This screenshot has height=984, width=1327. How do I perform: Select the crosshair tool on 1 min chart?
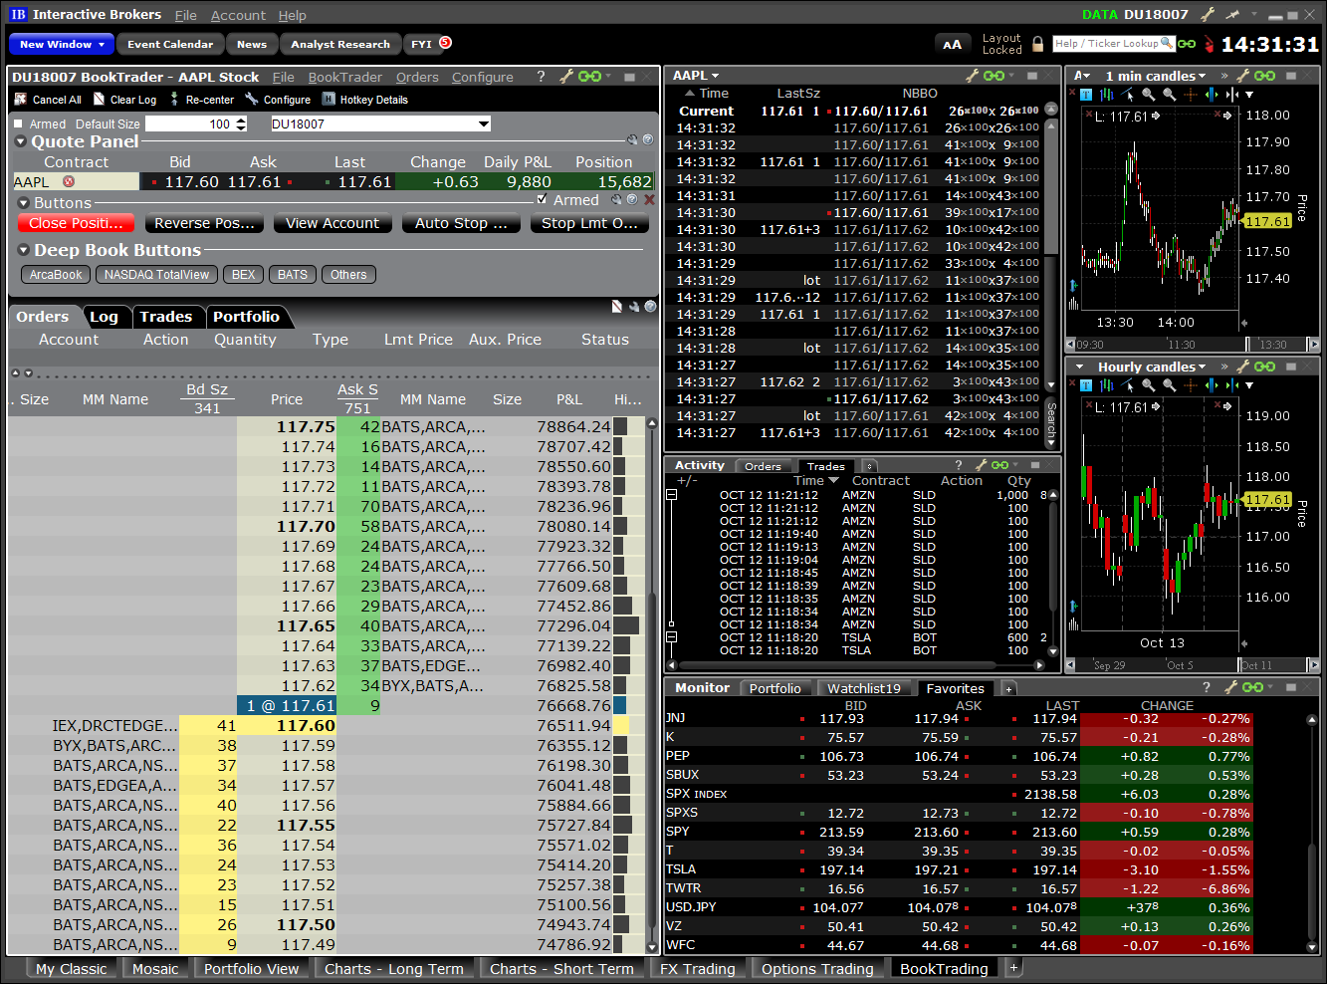pyautogui.click(x=1191, y=94)
